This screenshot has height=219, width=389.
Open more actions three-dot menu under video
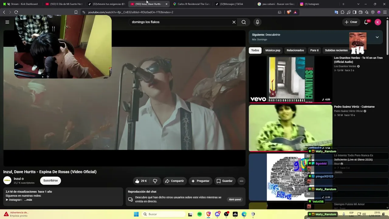241,181
